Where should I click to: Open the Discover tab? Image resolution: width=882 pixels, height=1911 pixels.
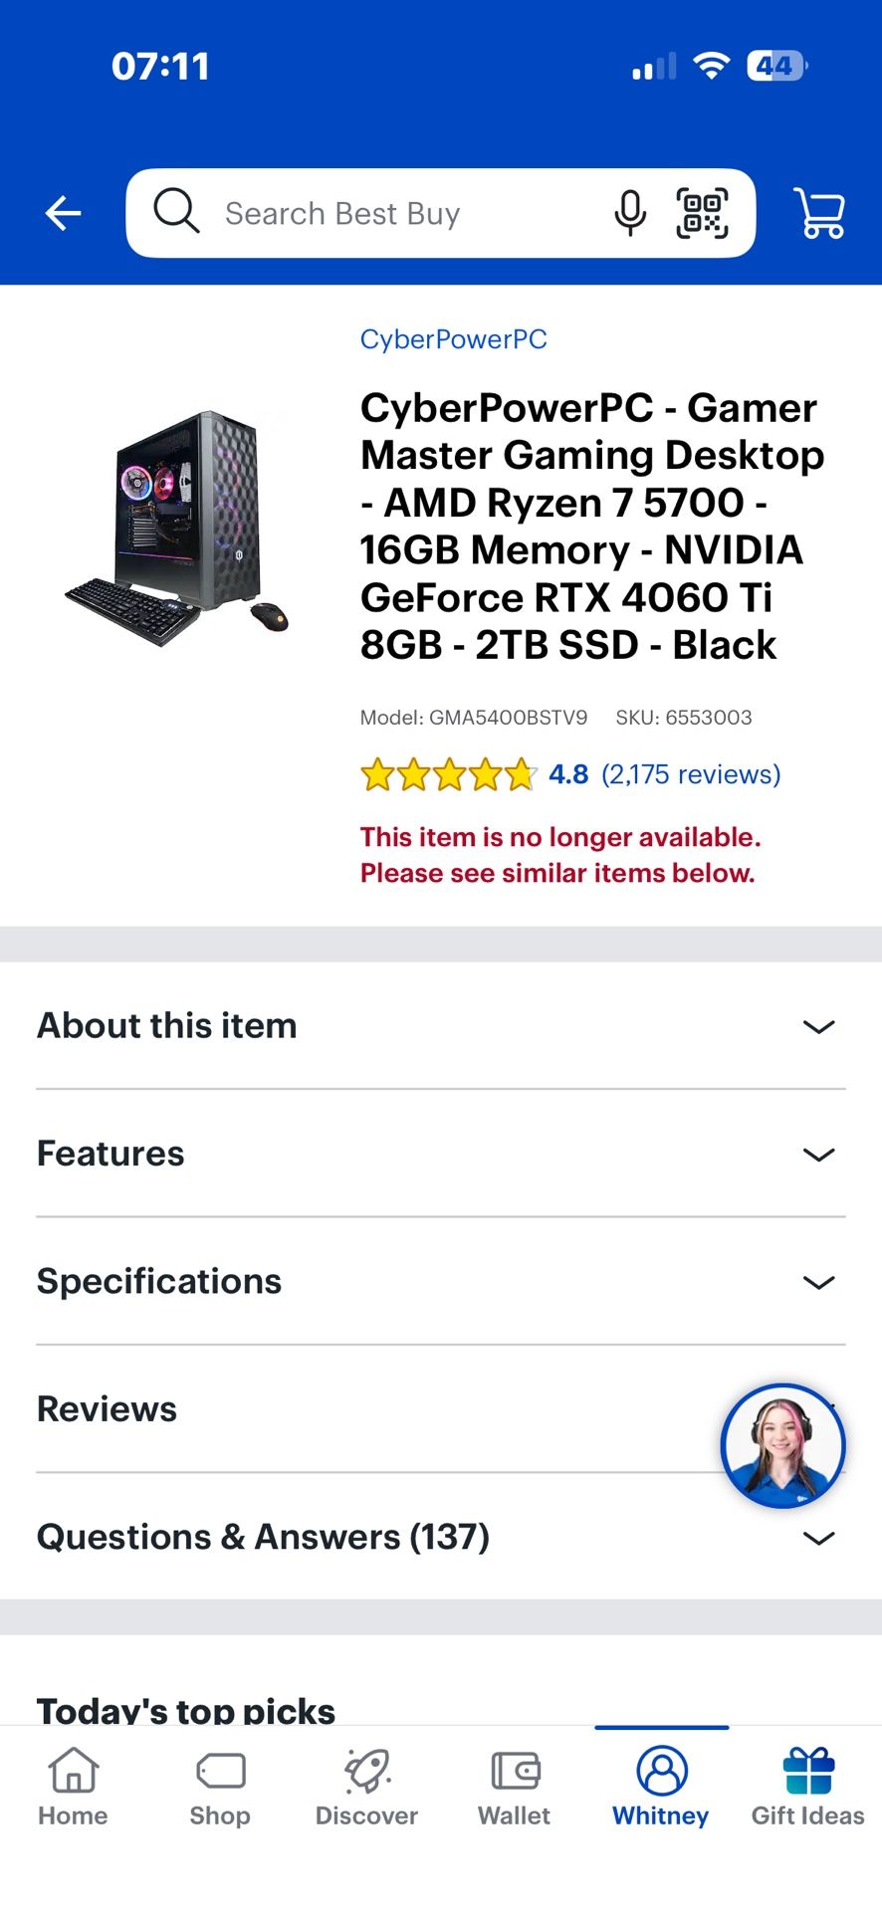pyautogui.click(x=366, y=1788)
